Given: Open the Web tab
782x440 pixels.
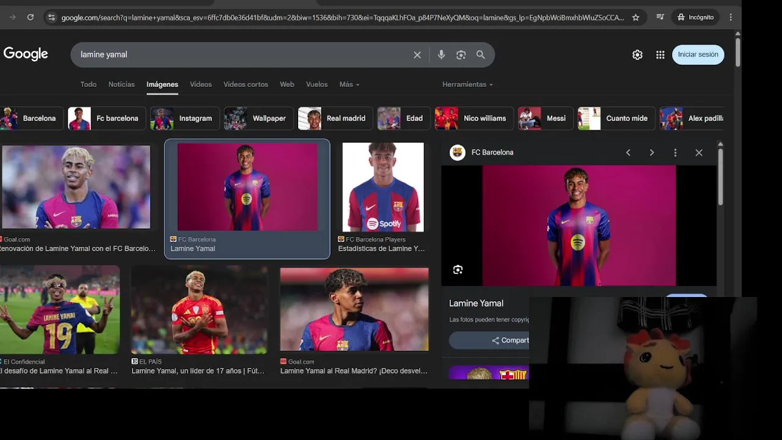Looking at the screenshot, I should pos(287,84).
